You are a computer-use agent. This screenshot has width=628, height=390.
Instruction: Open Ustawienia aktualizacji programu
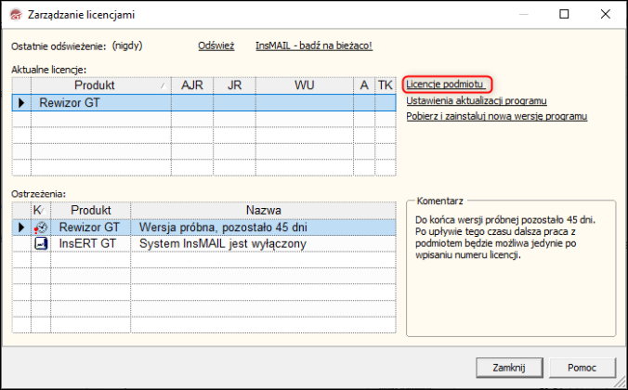point(476,100)
